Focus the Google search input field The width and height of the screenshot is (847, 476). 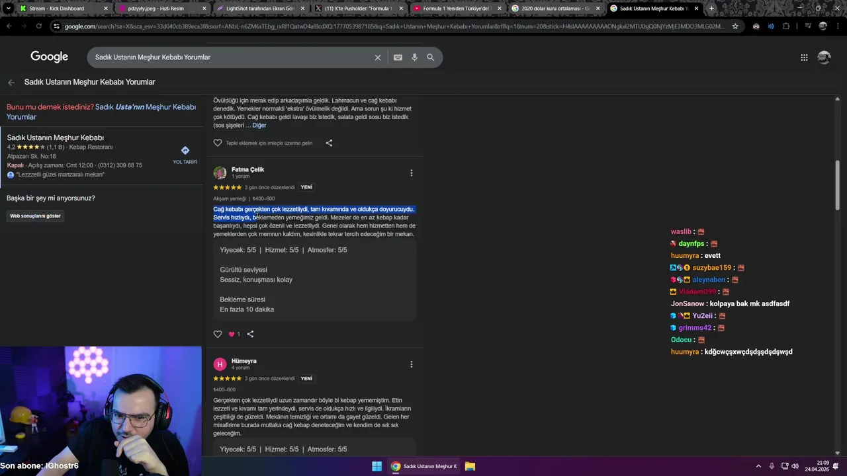click(x=232, y=58)
